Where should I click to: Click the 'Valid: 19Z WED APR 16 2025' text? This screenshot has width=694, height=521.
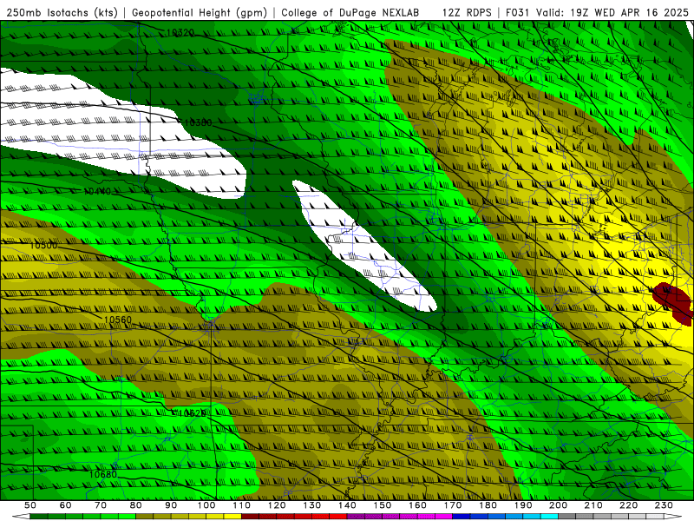click(x=612, y=12)
